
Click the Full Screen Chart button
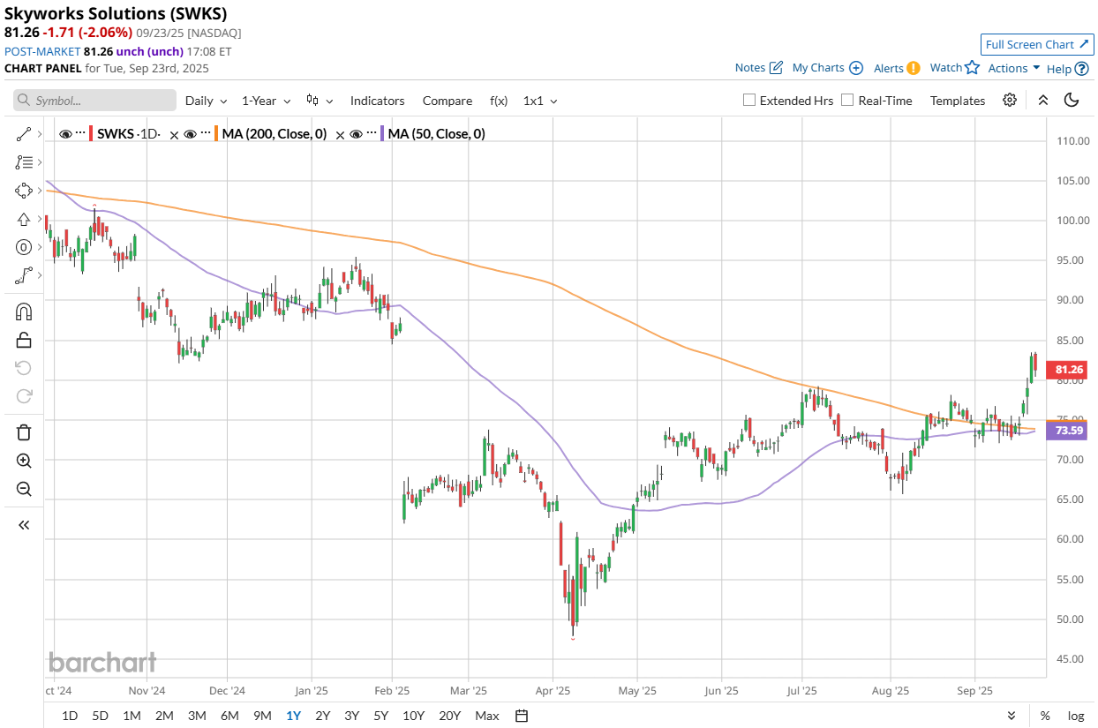click(1037, 44)
